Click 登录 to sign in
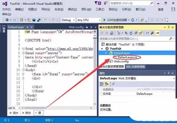This screenshot has height=123, width=177. pyautogui.click(x=161, y=9)
